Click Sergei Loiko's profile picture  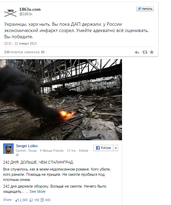(x=8, y=149)
